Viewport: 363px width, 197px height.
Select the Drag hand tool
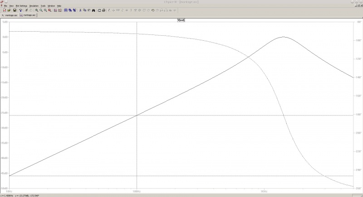click(x=148, y=10)
